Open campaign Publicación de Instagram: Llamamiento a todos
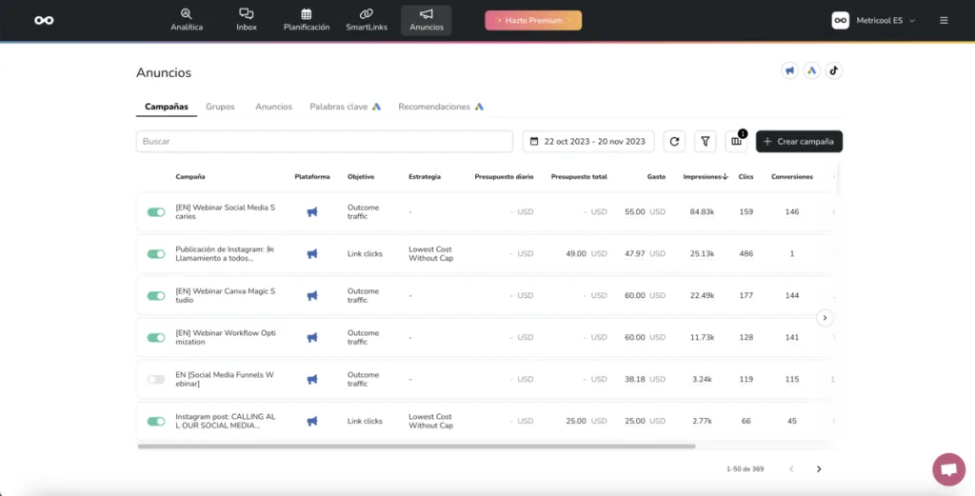 225,253
